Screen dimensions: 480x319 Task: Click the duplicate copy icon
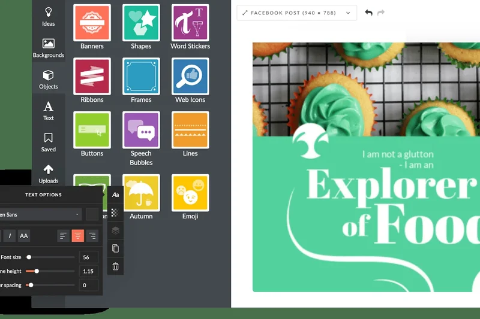click(116, 248)
